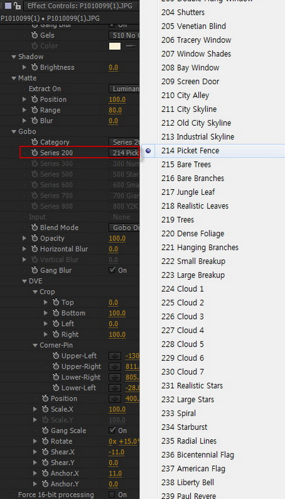Click the Upper-Left corner-pin crosshair button
Viewport: 285px width, 499px height.
[115, 356]
